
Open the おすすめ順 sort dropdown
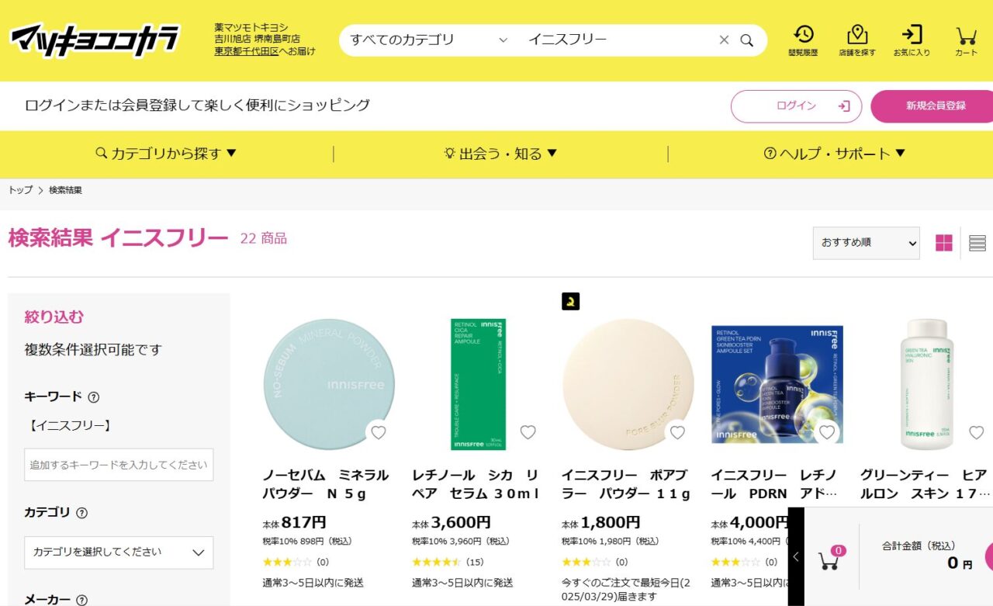866,243
